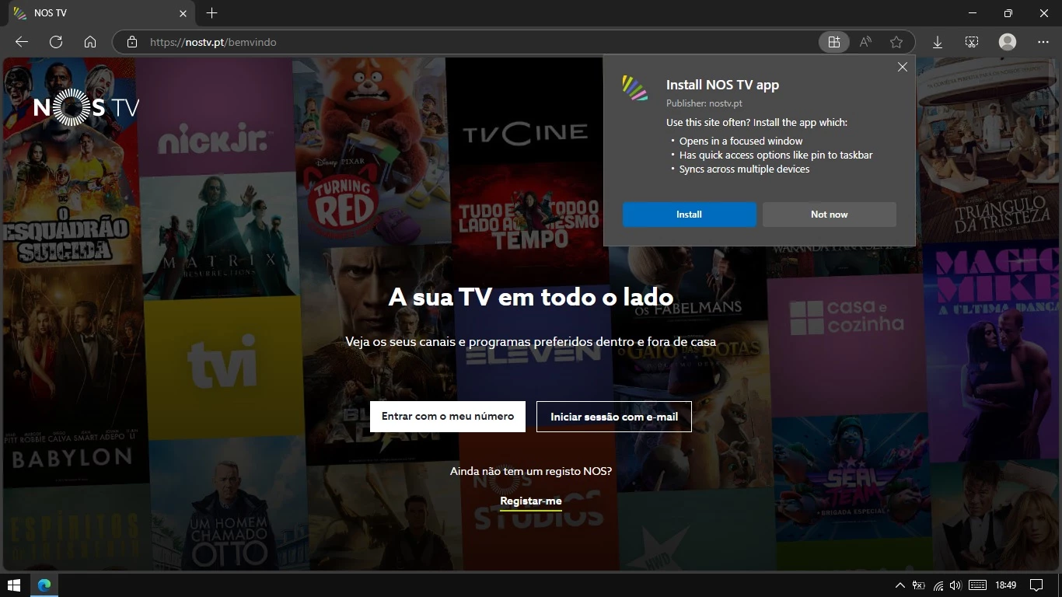Start Read aloud from the address bar

coord(865,42)
